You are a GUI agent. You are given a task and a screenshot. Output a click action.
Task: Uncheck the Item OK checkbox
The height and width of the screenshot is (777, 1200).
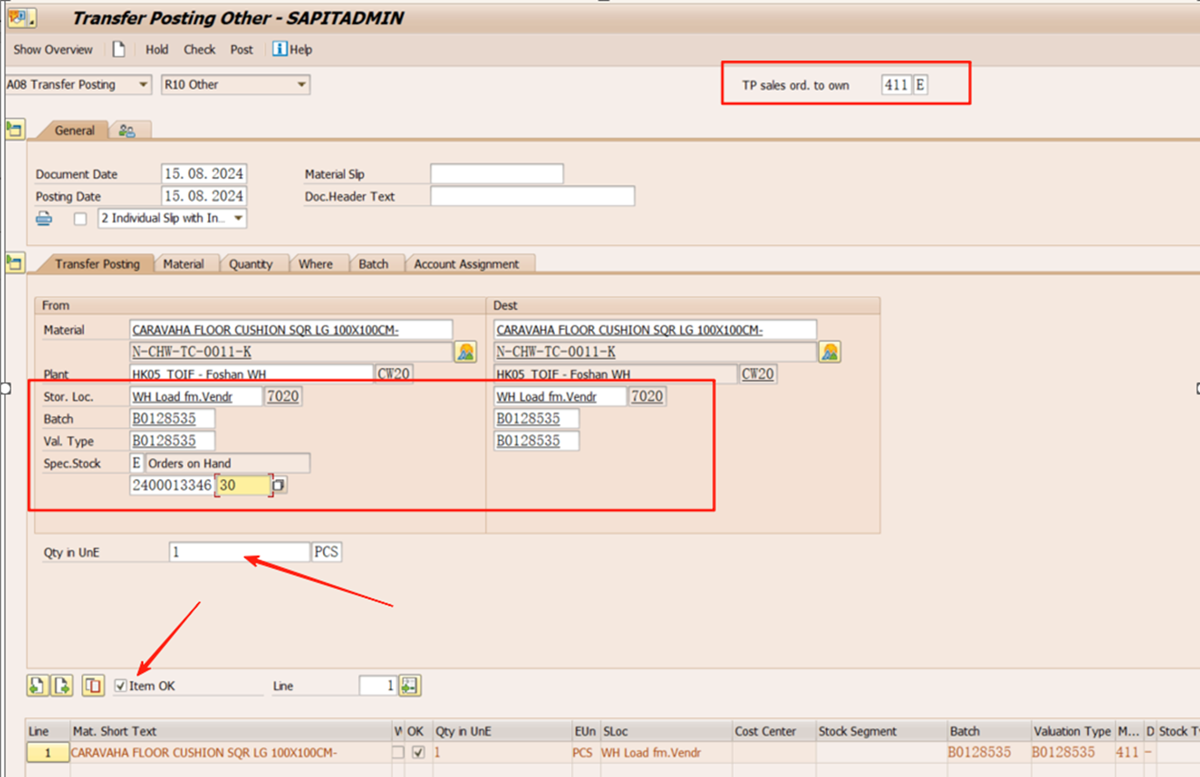(121, 685)
